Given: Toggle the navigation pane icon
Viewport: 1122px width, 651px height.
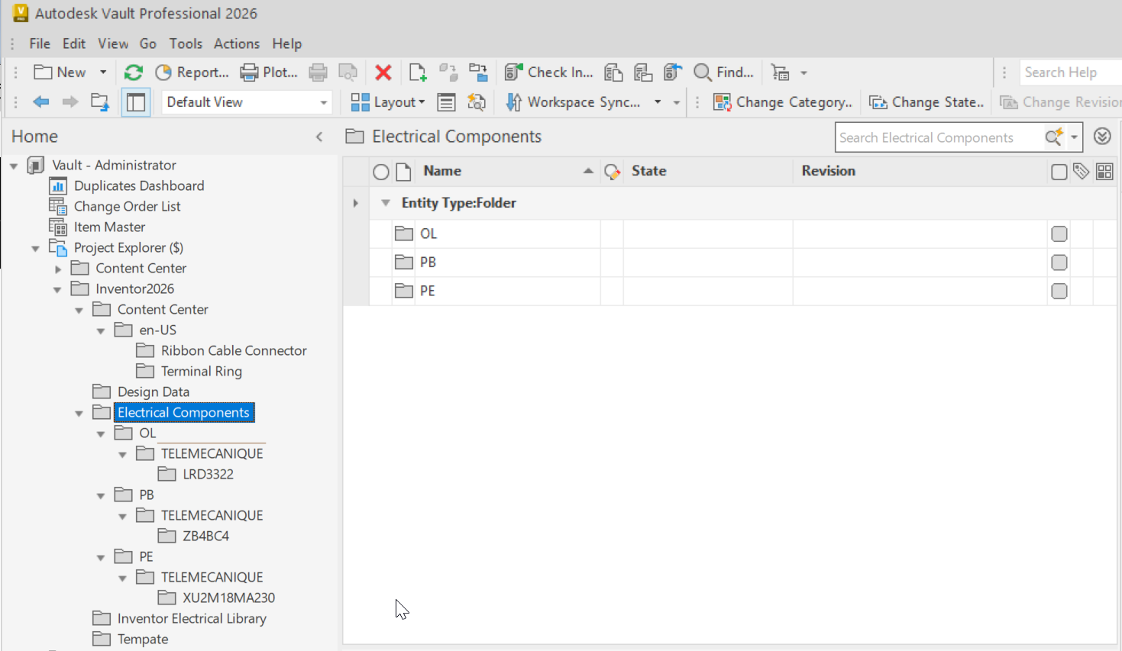Looking at the screenshot, I should pyautogui.click(x=136, y=102).
